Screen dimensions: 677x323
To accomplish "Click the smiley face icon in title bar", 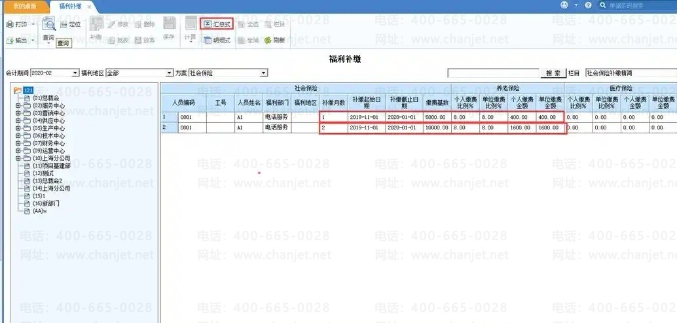I will point(564,5).
